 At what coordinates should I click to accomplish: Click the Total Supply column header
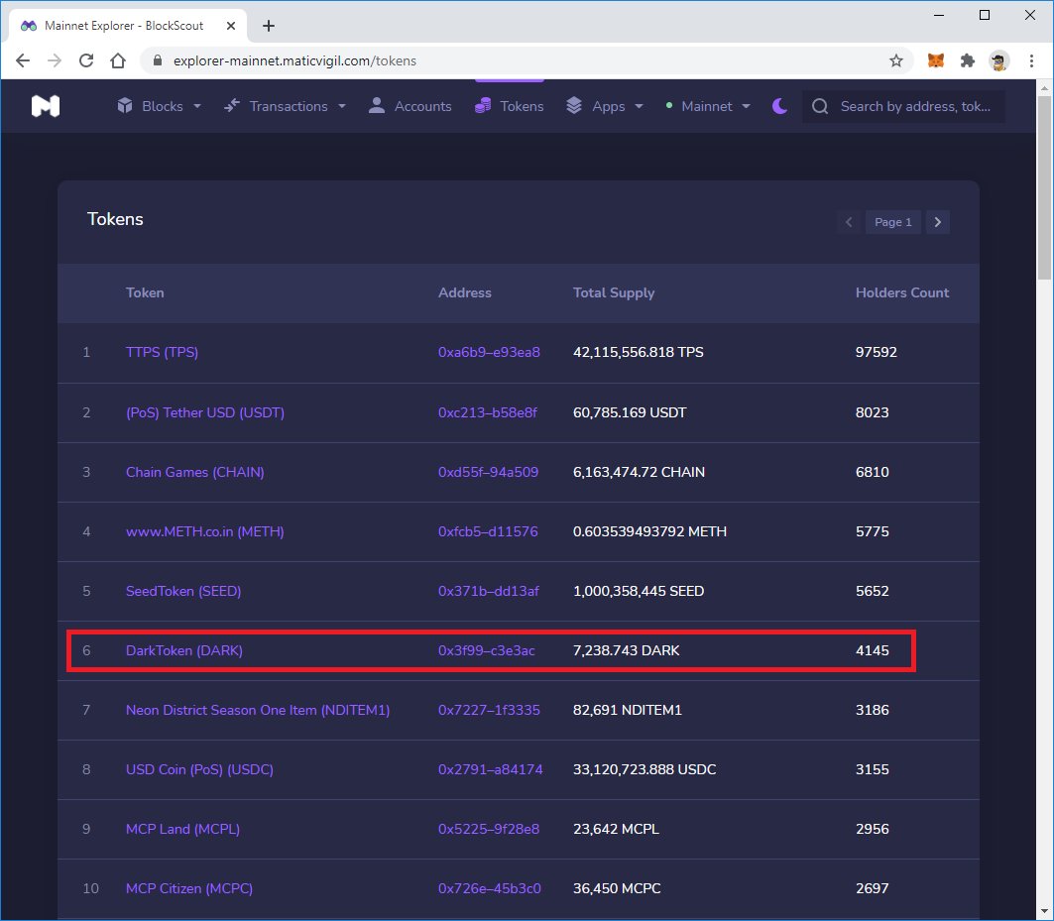(614, 292)
